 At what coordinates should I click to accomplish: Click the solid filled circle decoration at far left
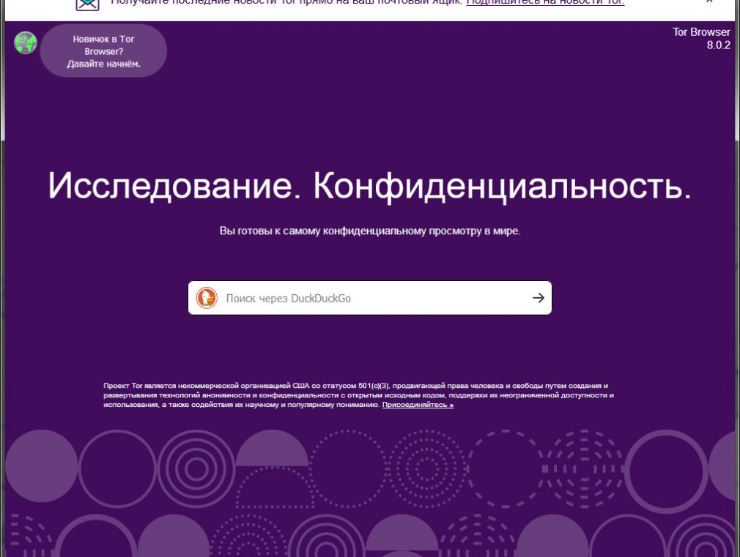point(42,466)
